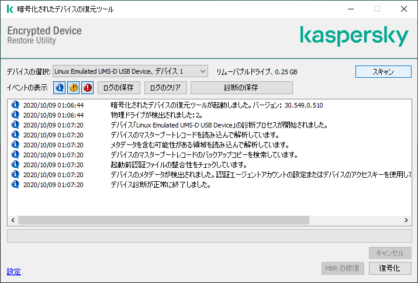418x283 pixels.
Task: Click info icon of 診断プロセスが開始されました row
Action: (15, 125)
